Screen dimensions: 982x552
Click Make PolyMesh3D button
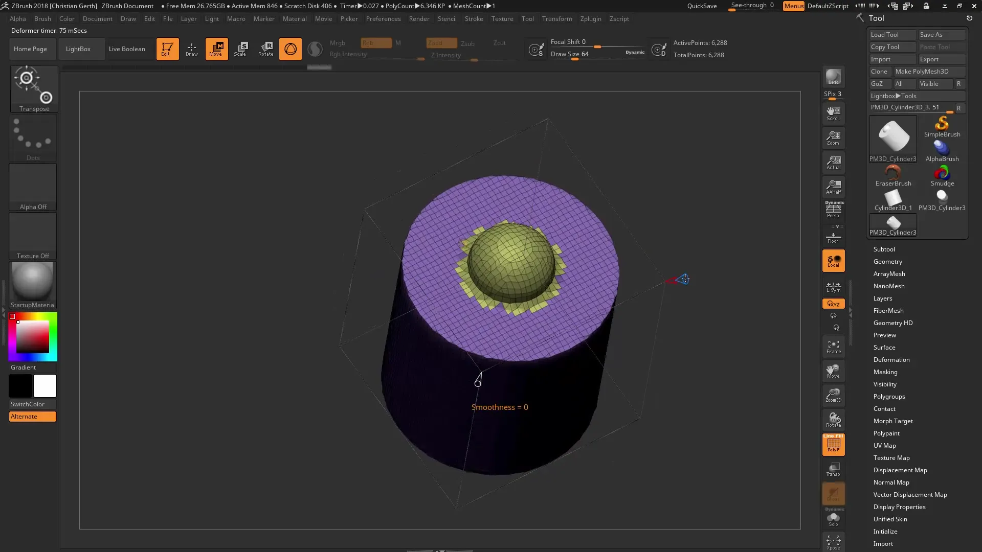point(929,72)
